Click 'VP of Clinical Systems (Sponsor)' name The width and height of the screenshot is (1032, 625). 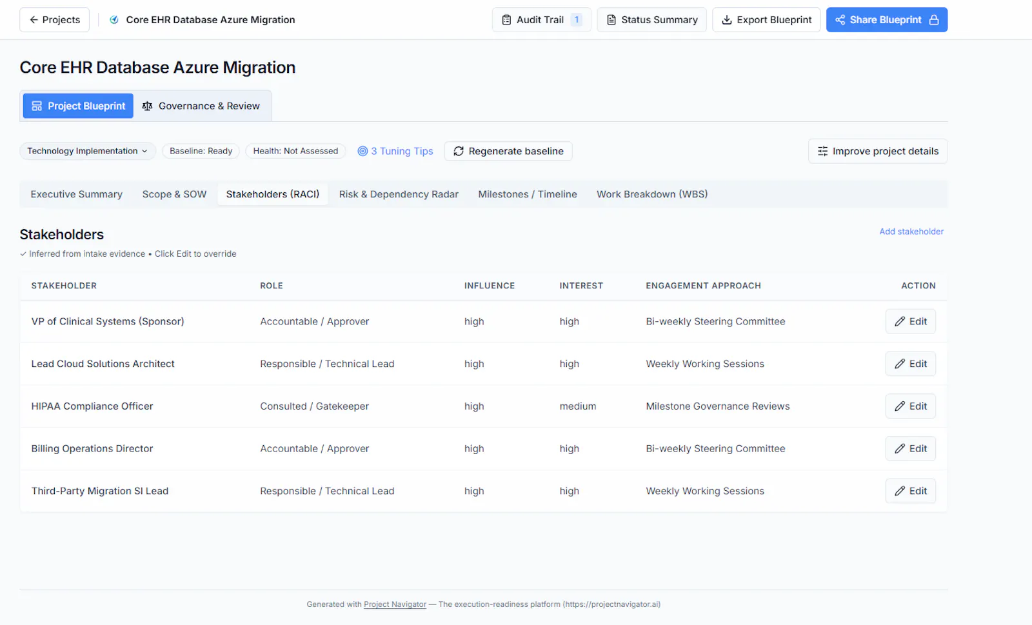coord(108,321)
